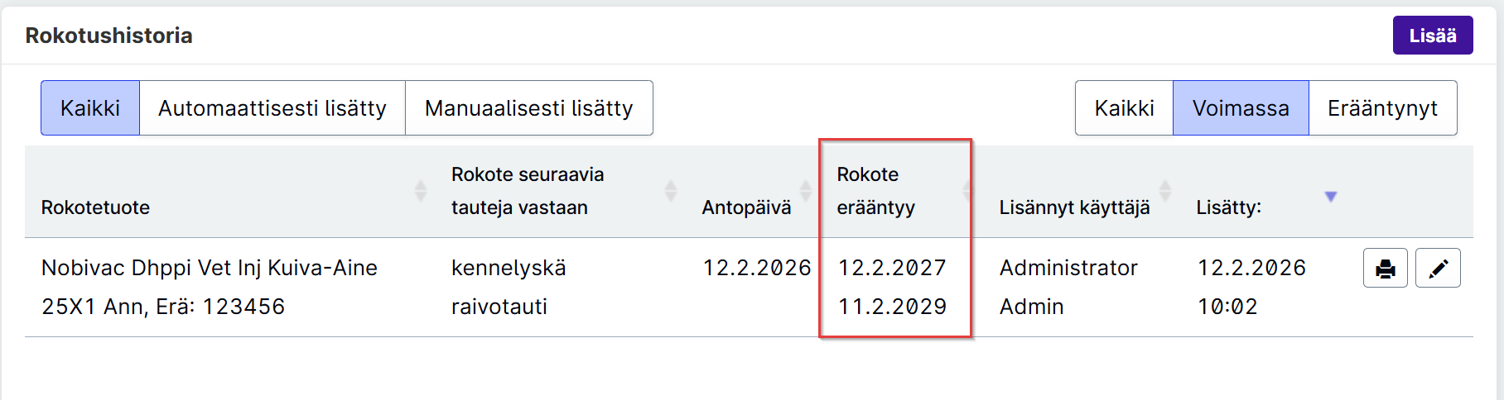Screen dimensions: 1504x400
Task: Sort by Rokote seuraavia tauteja vastaan arrows
Action: click(671, 191)
